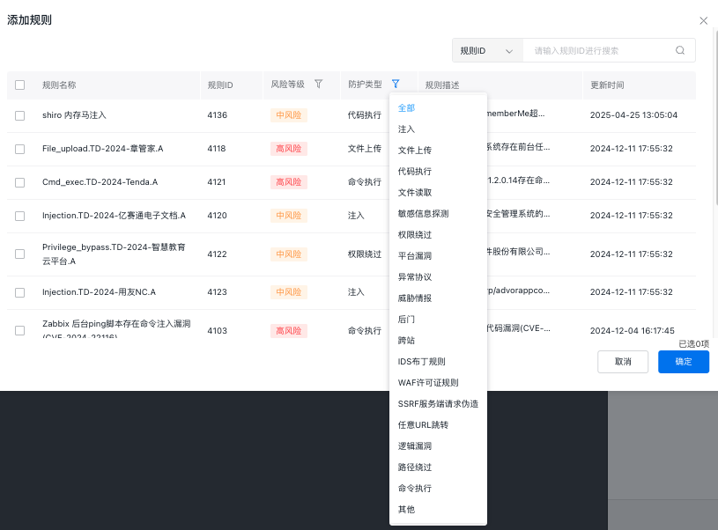
Task: Check the Zabbix 后台ping row checkbox
Action: point(19,330)
